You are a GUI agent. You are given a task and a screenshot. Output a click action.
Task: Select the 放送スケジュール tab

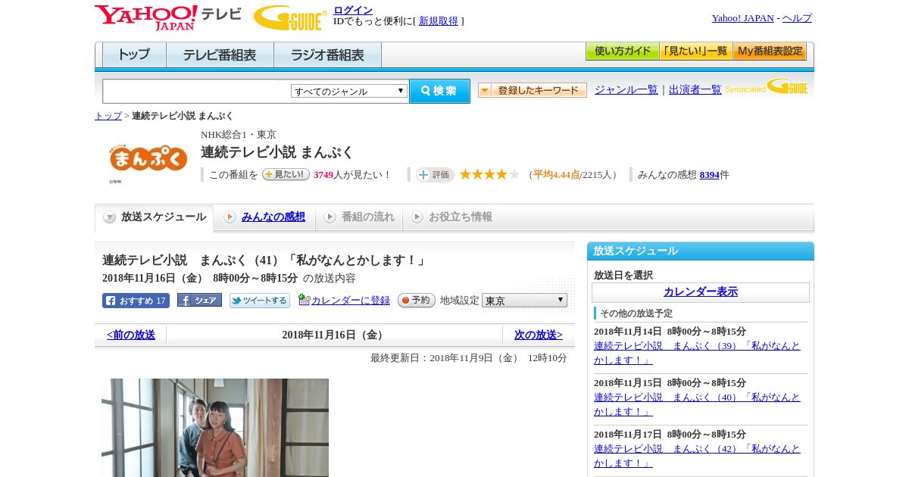(x=154, y=217)
